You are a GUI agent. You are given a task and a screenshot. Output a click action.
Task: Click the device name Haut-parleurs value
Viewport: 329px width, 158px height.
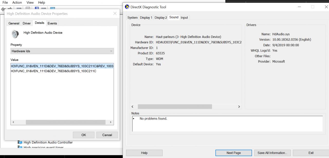pyautogui.click(x=188, y=37)
